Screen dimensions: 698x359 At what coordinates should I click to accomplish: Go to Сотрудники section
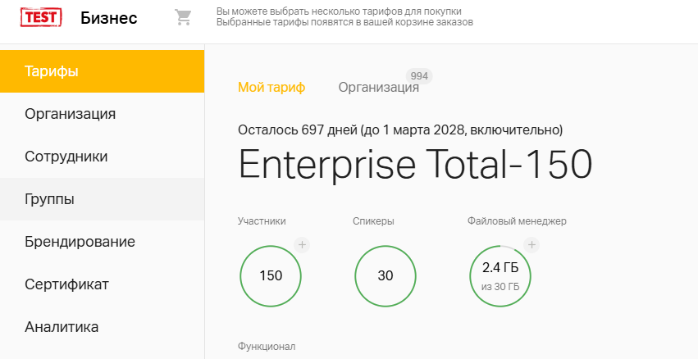(x=66, y=157)
